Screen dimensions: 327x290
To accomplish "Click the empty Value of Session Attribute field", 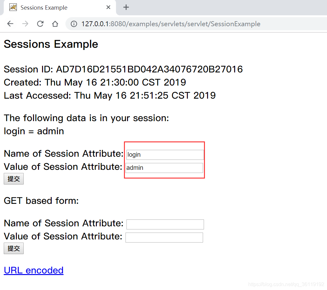I will point(164,237).
